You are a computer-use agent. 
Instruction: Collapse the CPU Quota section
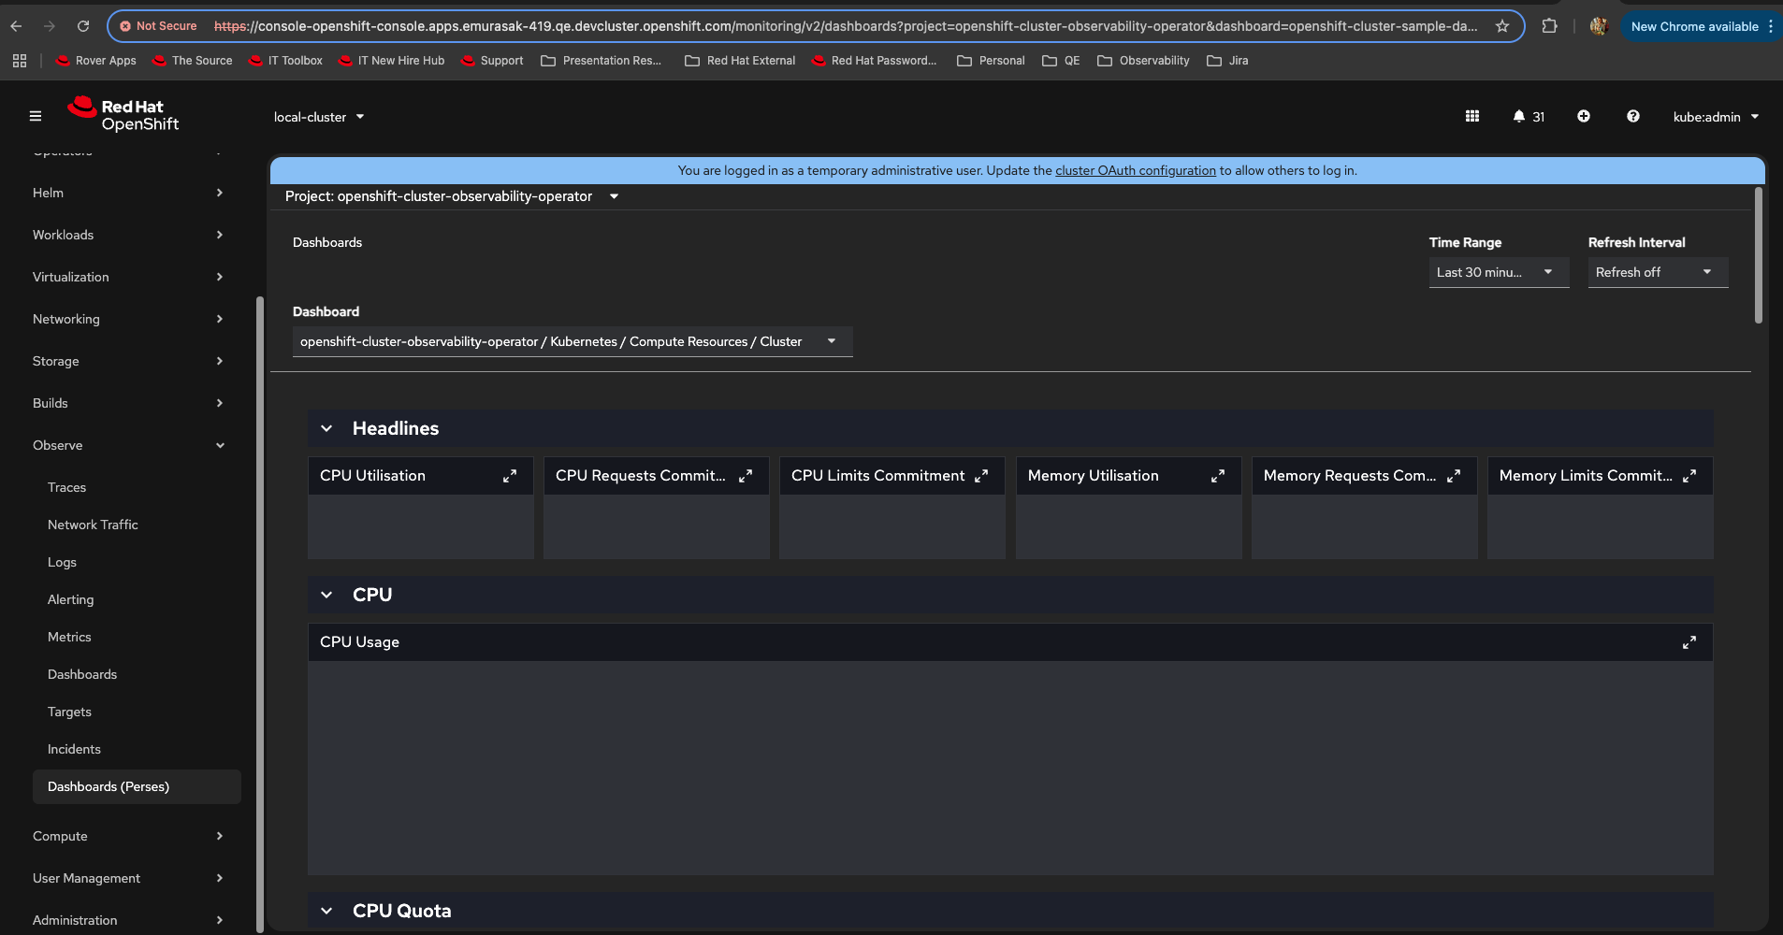point(326,911)
